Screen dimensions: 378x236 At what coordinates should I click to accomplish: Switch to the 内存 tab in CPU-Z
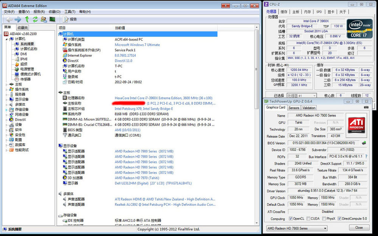coord(307,12)
